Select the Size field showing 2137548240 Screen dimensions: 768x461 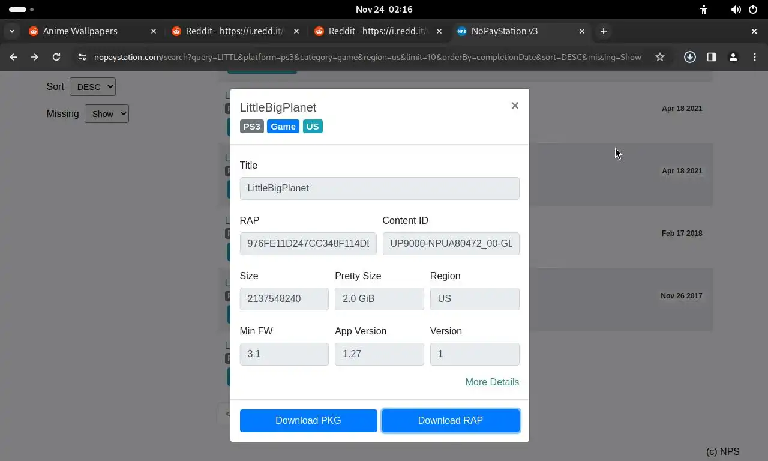[284, 299]
